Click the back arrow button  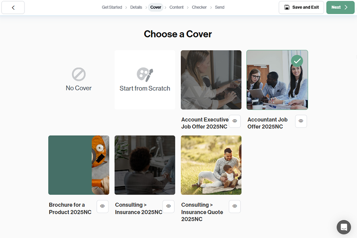13,7
